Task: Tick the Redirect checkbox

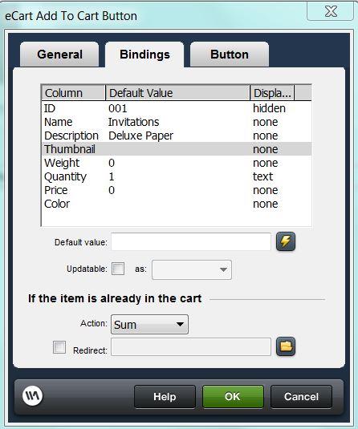Action: pyautogui.click(x=59, y=347)
